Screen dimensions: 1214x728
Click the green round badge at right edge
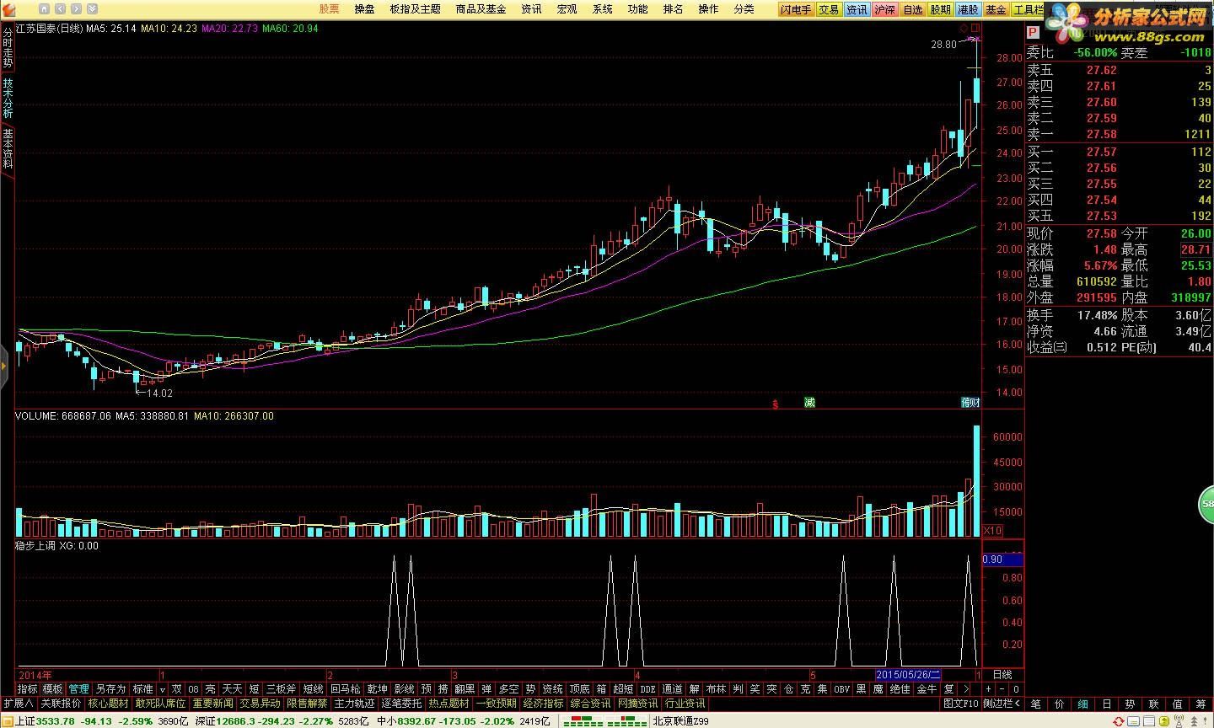1206,506
